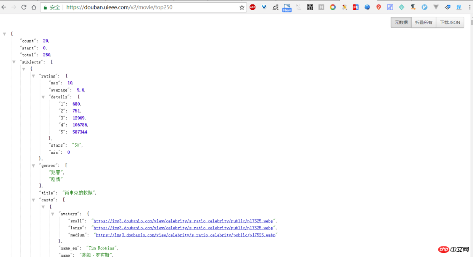Bookmark this page with the star icon
This screenshot has width=473, height=257.
[x=242, y=7]
